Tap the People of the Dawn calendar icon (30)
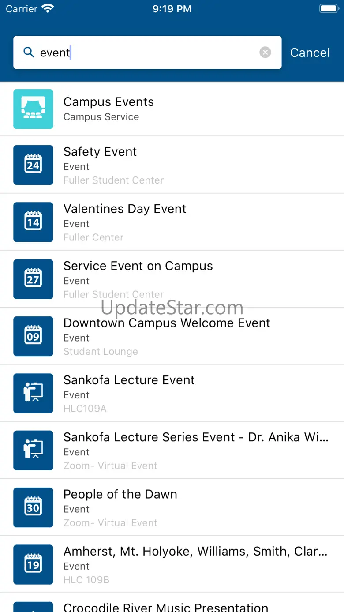 click(x=33, y=507)
